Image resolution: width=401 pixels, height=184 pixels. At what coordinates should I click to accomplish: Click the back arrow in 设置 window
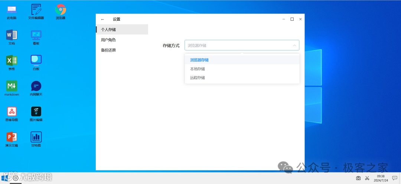coord(102,19)
